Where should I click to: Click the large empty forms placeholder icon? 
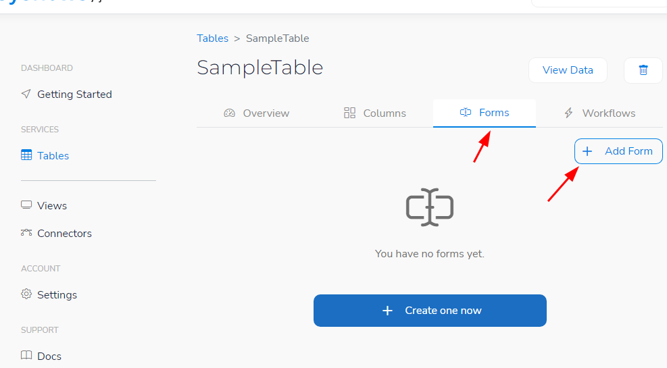(x=430, y=207)
